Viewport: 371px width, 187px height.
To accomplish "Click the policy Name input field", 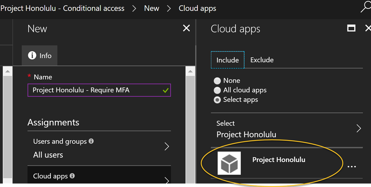I will click(99, 90).
